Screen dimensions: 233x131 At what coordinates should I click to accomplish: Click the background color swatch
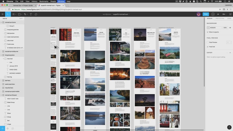coord(208,28)
